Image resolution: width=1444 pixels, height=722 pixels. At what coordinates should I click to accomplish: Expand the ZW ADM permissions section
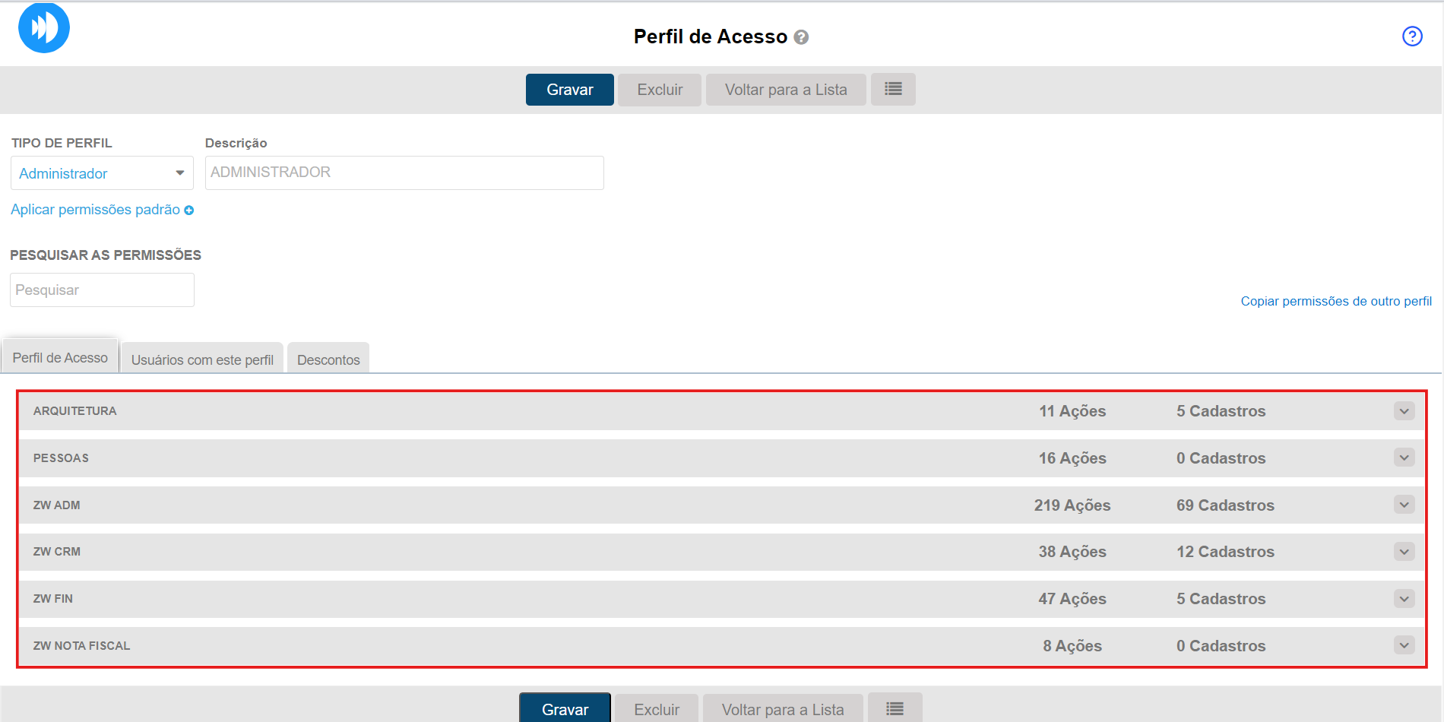(x=1404, y=505)
